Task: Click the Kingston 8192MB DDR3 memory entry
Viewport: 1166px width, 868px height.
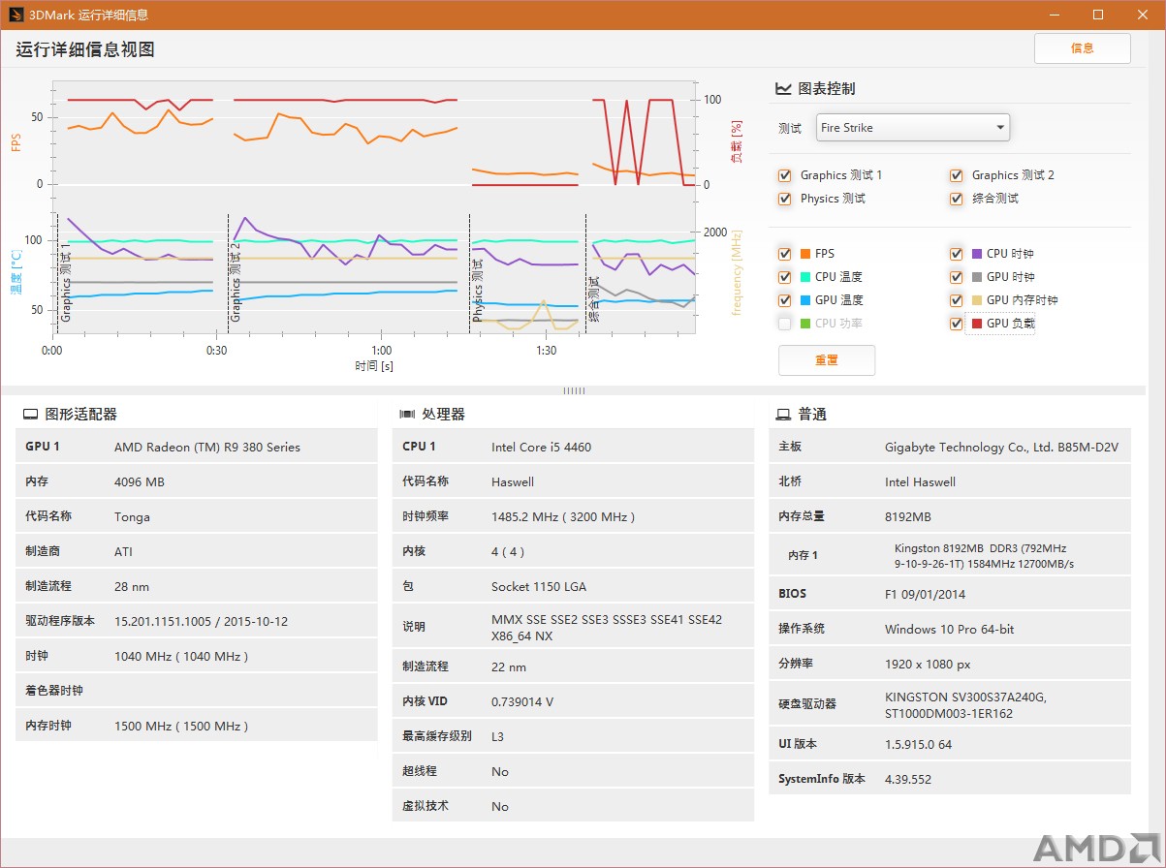Action: tap(984, 556)
